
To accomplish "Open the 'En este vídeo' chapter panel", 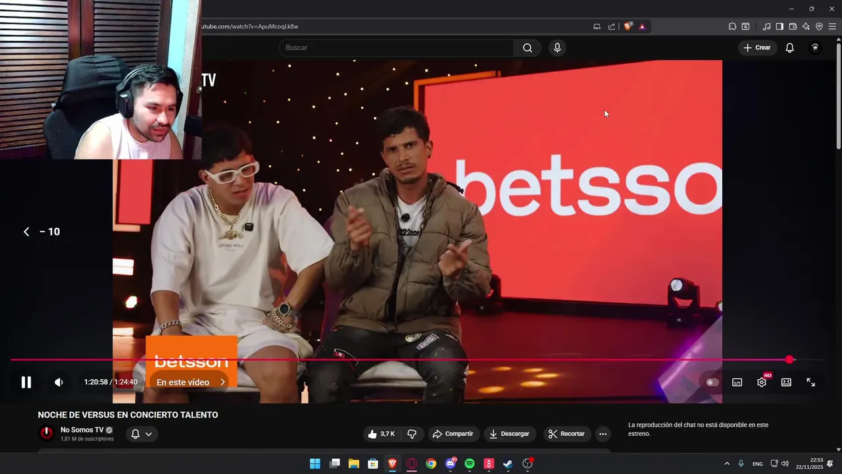I will pos(190,382).
